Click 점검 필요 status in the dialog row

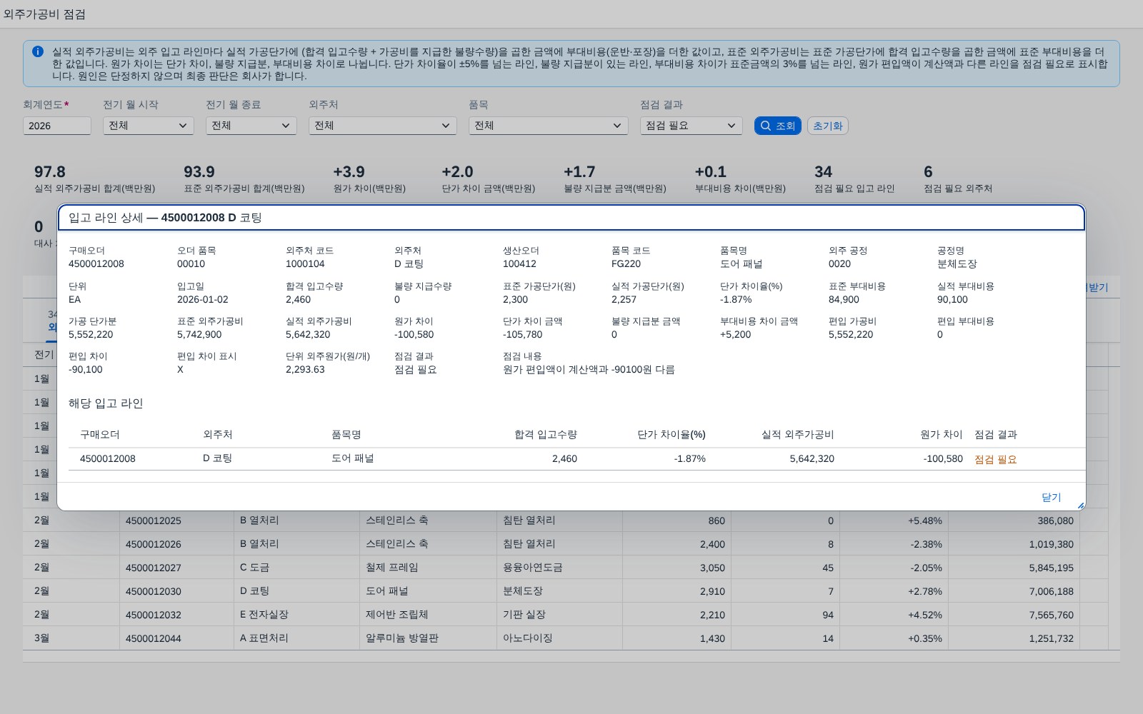coord(996,459)
